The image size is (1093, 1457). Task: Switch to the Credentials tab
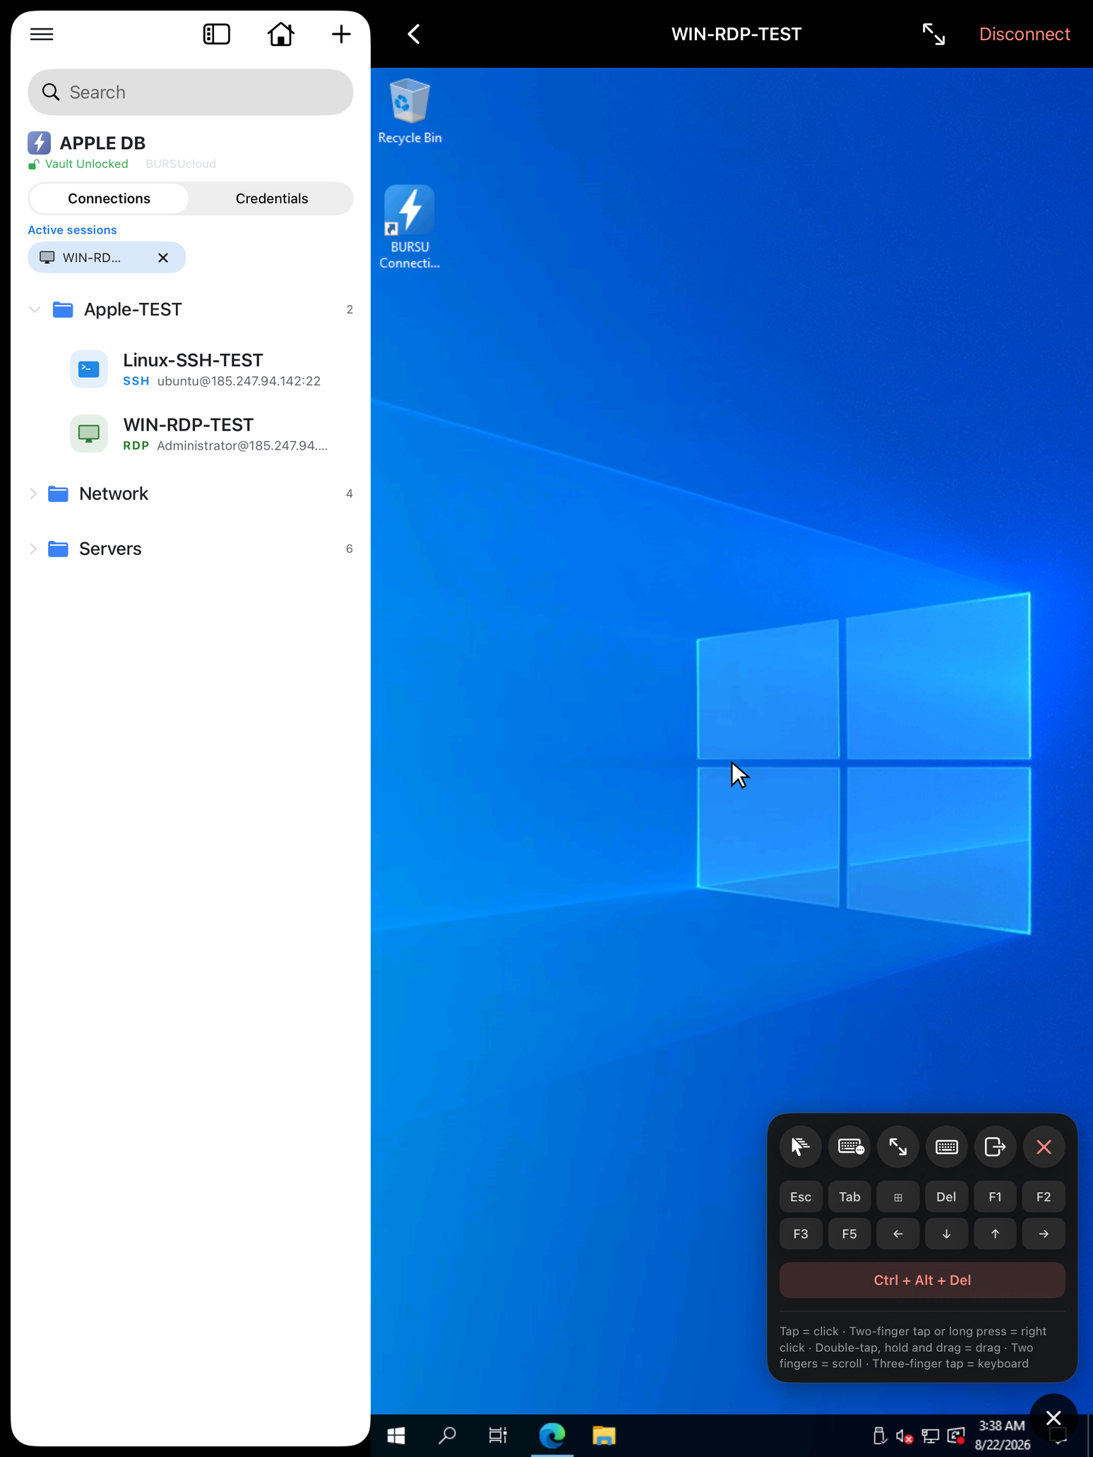pos(272,198)
